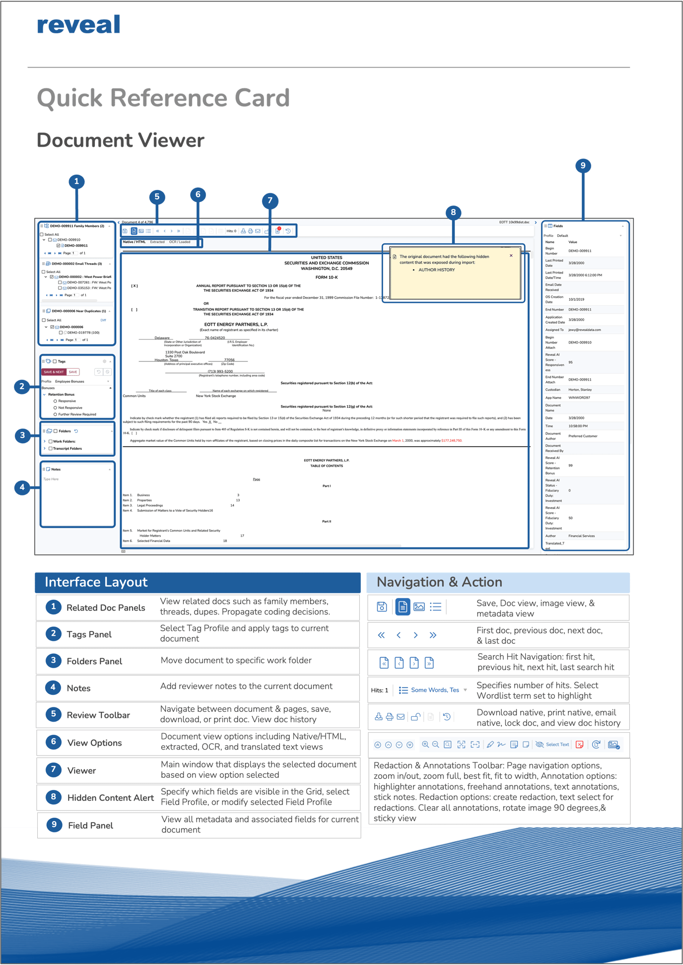This screenshot has height=965, width=683.
Task: Close the hidden content alert popup
Action: pos(511,256)
